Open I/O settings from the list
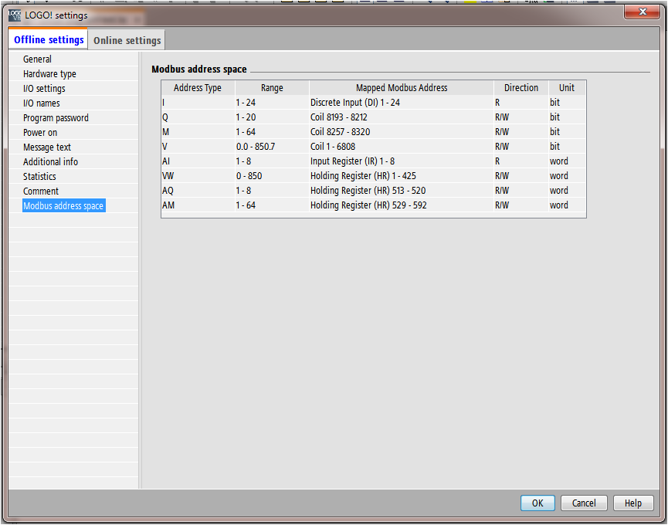 point(44,89)
